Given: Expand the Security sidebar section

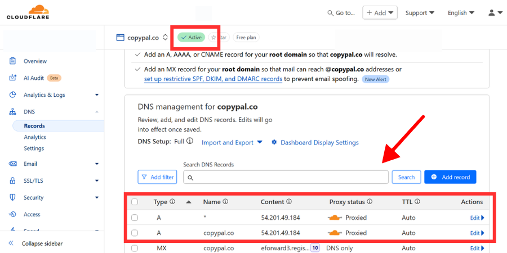Looking at the screenshot, I should pos(97,197).
